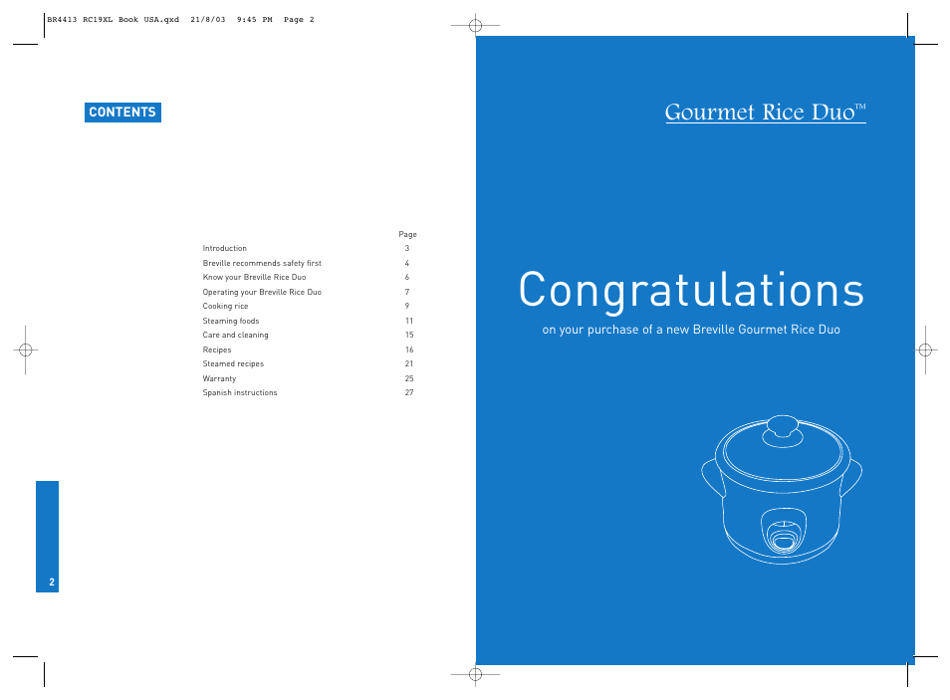Click folio number 2 on the blue tab
This screenshot has height=700, width=950.
click(52, 583)
